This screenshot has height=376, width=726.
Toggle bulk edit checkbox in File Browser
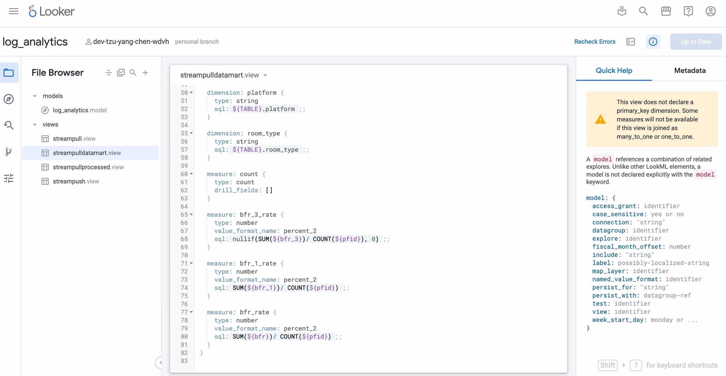click(x=121, y=73)
